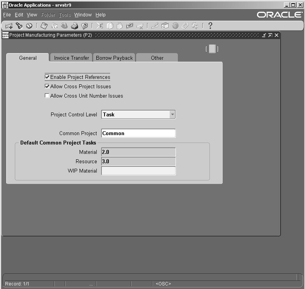Viewport: 305px width, 289px height.
Task: Click the Project Manufacturing Parameters window icon
Action: click(x=5, y=35)
